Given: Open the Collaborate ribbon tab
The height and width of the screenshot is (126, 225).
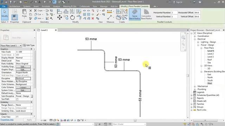Looking at the screenshot, I should pos(84,6).
